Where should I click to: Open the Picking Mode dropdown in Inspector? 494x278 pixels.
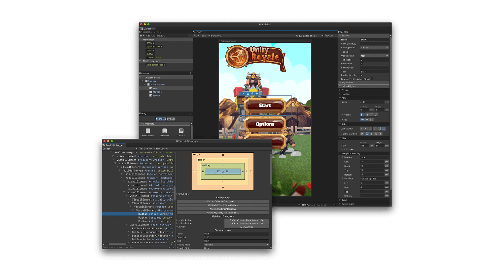click(x=374, y=48)
